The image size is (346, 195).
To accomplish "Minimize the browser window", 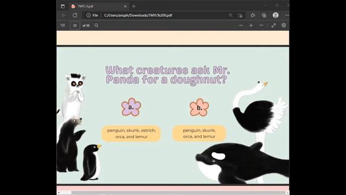I will pos(265,5).
